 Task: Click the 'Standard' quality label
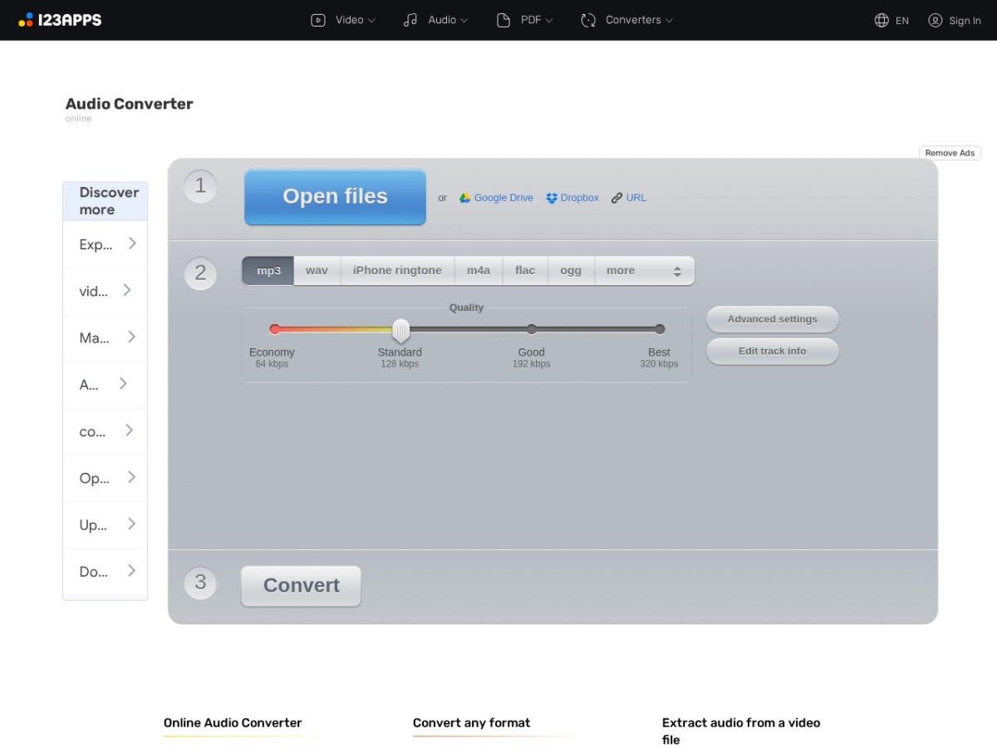[x=400, y=352]
